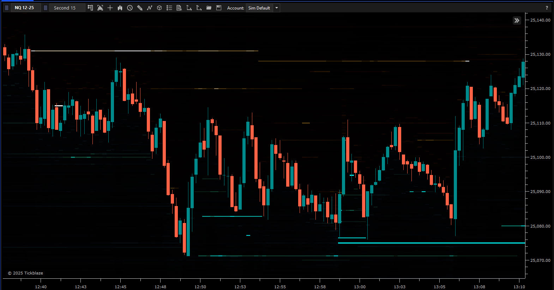Open the folder template icon

pos(209,8)
